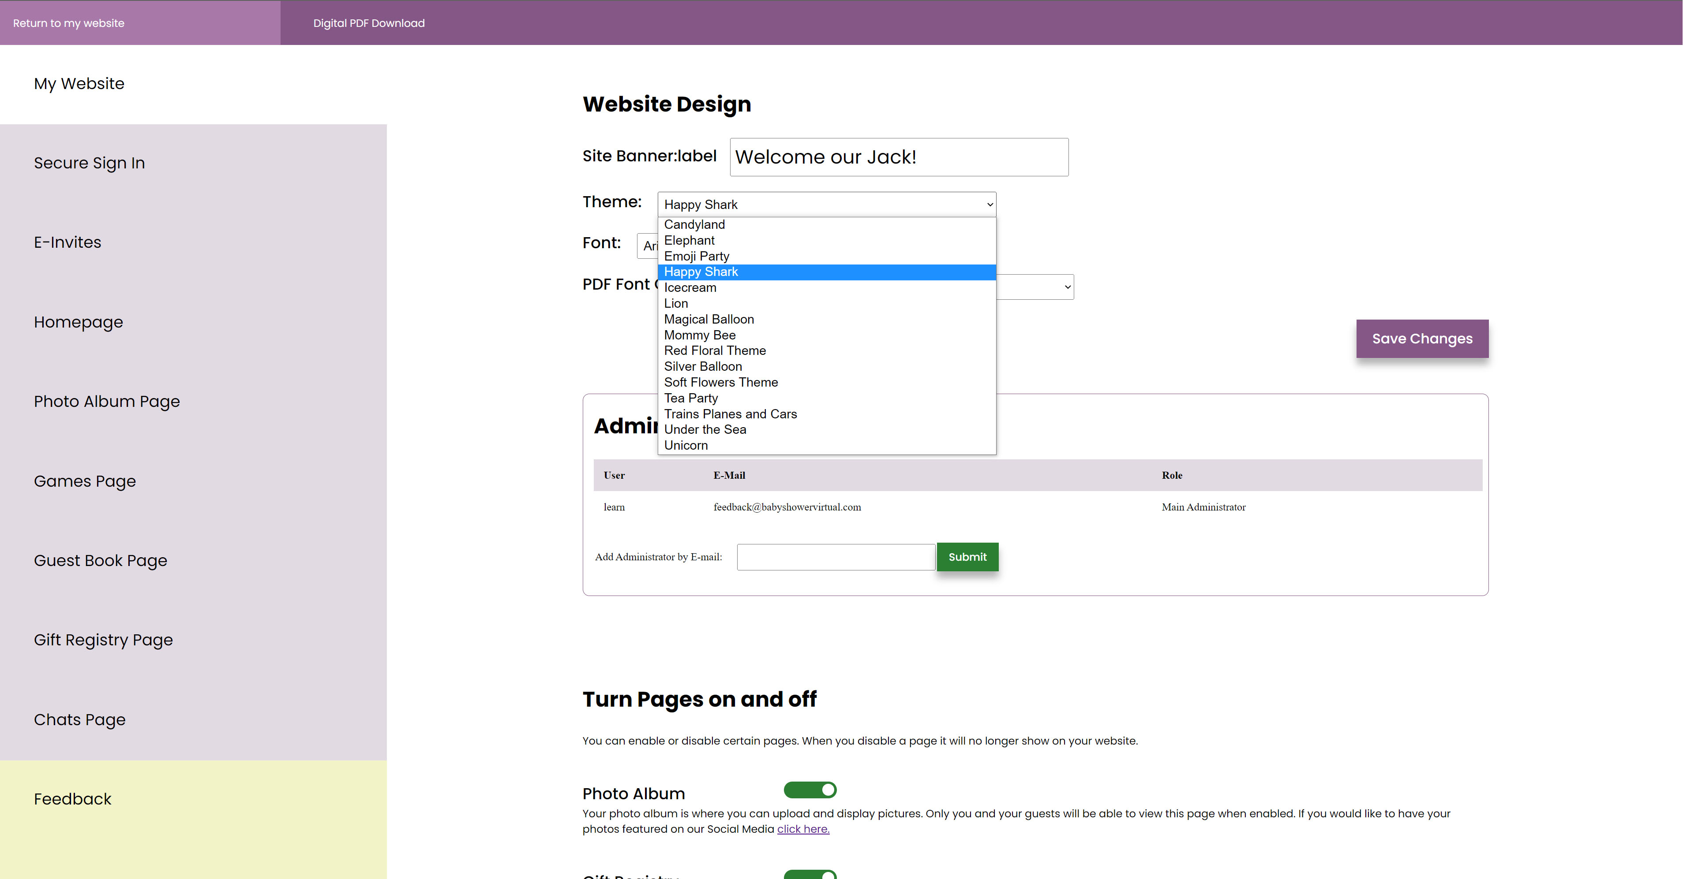Viewport: 1683px width, 879px height.
Task: Choose Tea Party theme entry
Action: (x=690, y=399)
